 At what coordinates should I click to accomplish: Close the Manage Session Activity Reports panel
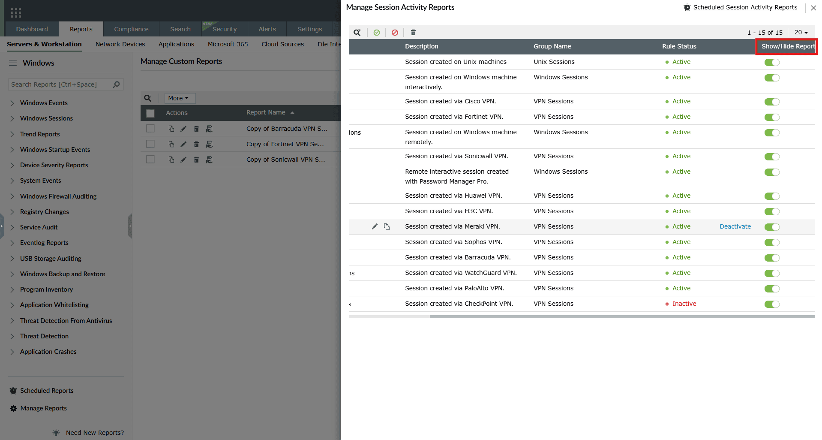pos(813,8)
